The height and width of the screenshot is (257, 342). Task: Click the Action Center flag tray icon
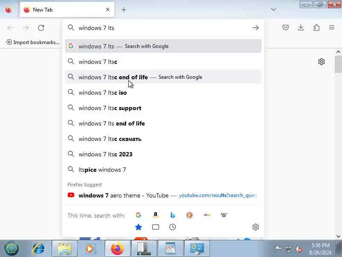(x=278, y=249)
